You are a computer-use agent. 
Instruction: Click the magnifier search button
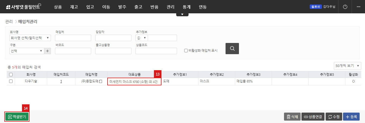point(232,49)
